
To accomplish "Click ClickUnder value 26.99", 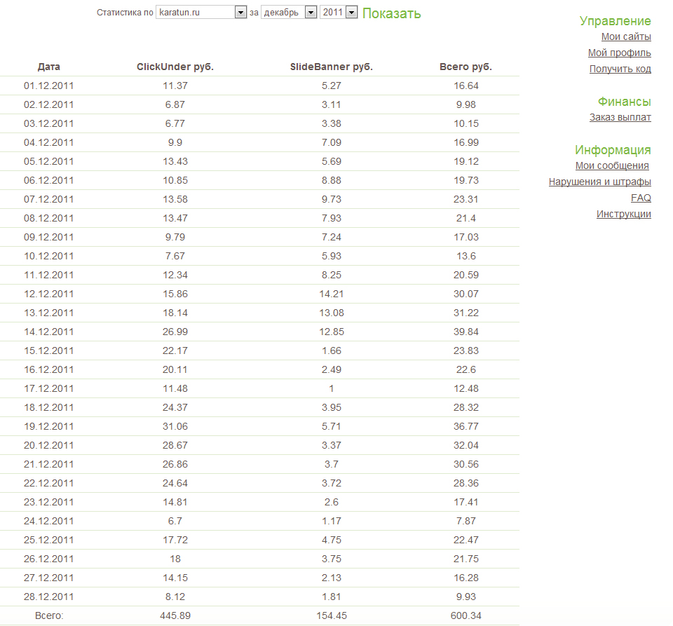I will (175, 332).
